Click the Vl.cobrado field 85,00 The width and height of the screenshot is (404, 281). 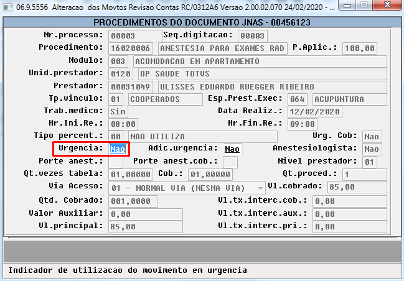click(357, 187)
